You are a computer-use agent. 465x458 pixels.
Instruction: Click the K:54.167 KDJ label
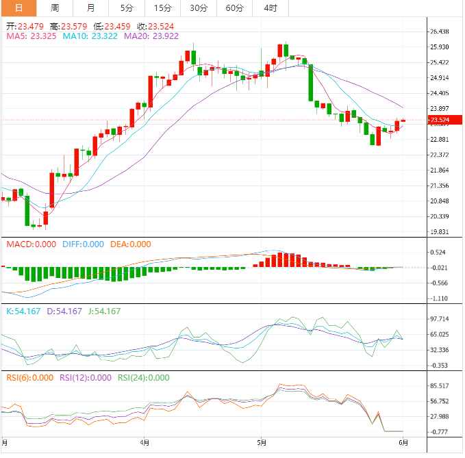[25, 311]
